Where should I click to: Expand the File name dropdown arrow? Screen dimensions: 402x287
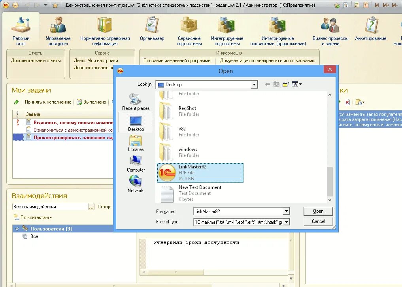[286, 211]
